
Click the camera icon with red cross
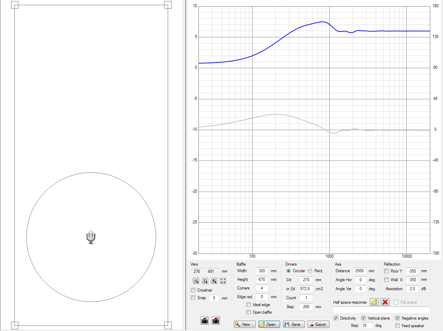pos(216,321)
